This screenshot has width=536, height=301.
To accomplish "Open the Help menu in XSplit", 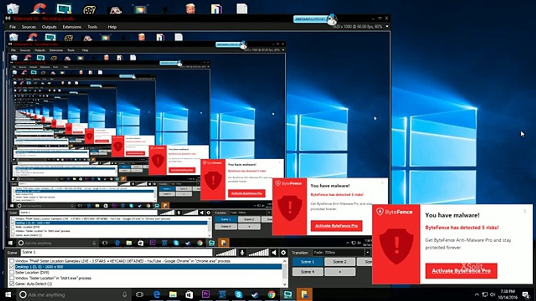I will tap(112, 27).
